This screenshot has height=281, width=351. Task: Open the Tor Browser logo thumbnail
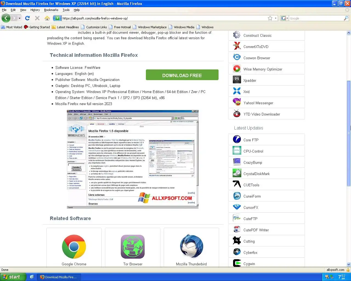click(133, 246)
